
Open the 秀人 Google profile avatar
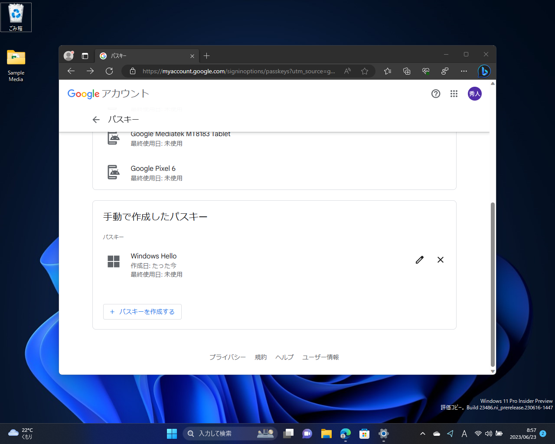pos(474,94)
